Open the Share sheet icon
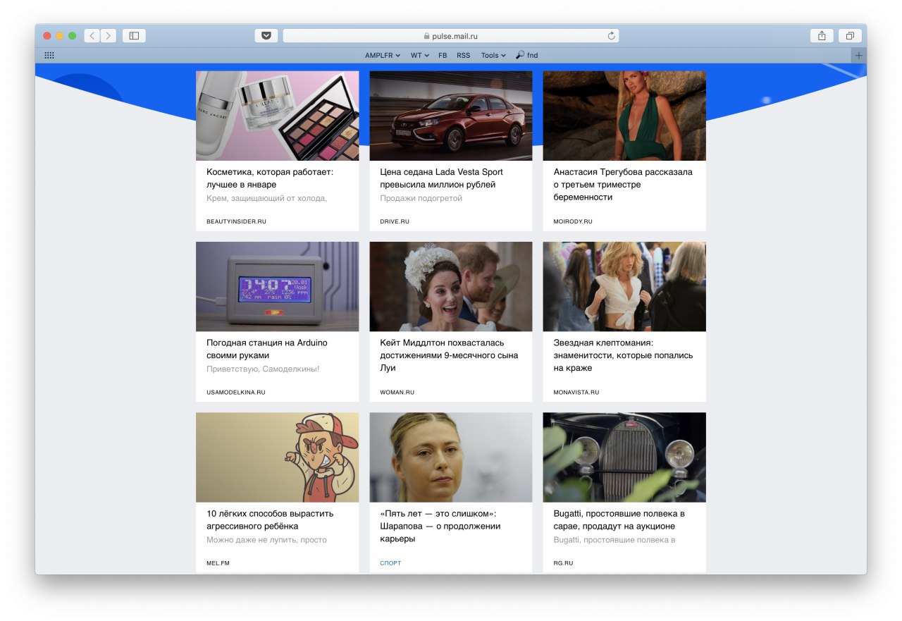Screen dimensions: 902x621 [822, 35]
